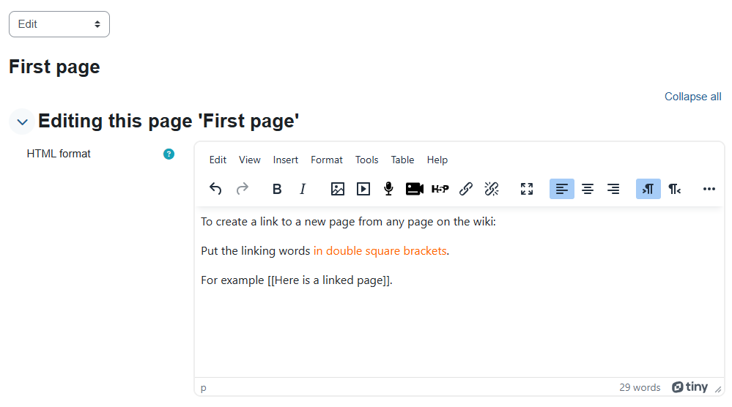
Task: Click the Undo arrow icon
Action: tap(215, 189)
